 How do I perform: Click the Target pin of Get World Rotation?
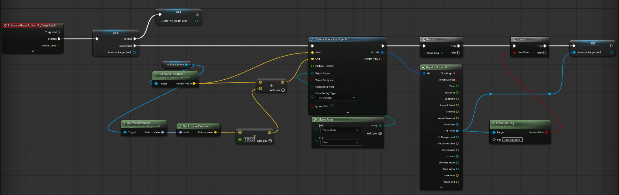pos(125,132)
